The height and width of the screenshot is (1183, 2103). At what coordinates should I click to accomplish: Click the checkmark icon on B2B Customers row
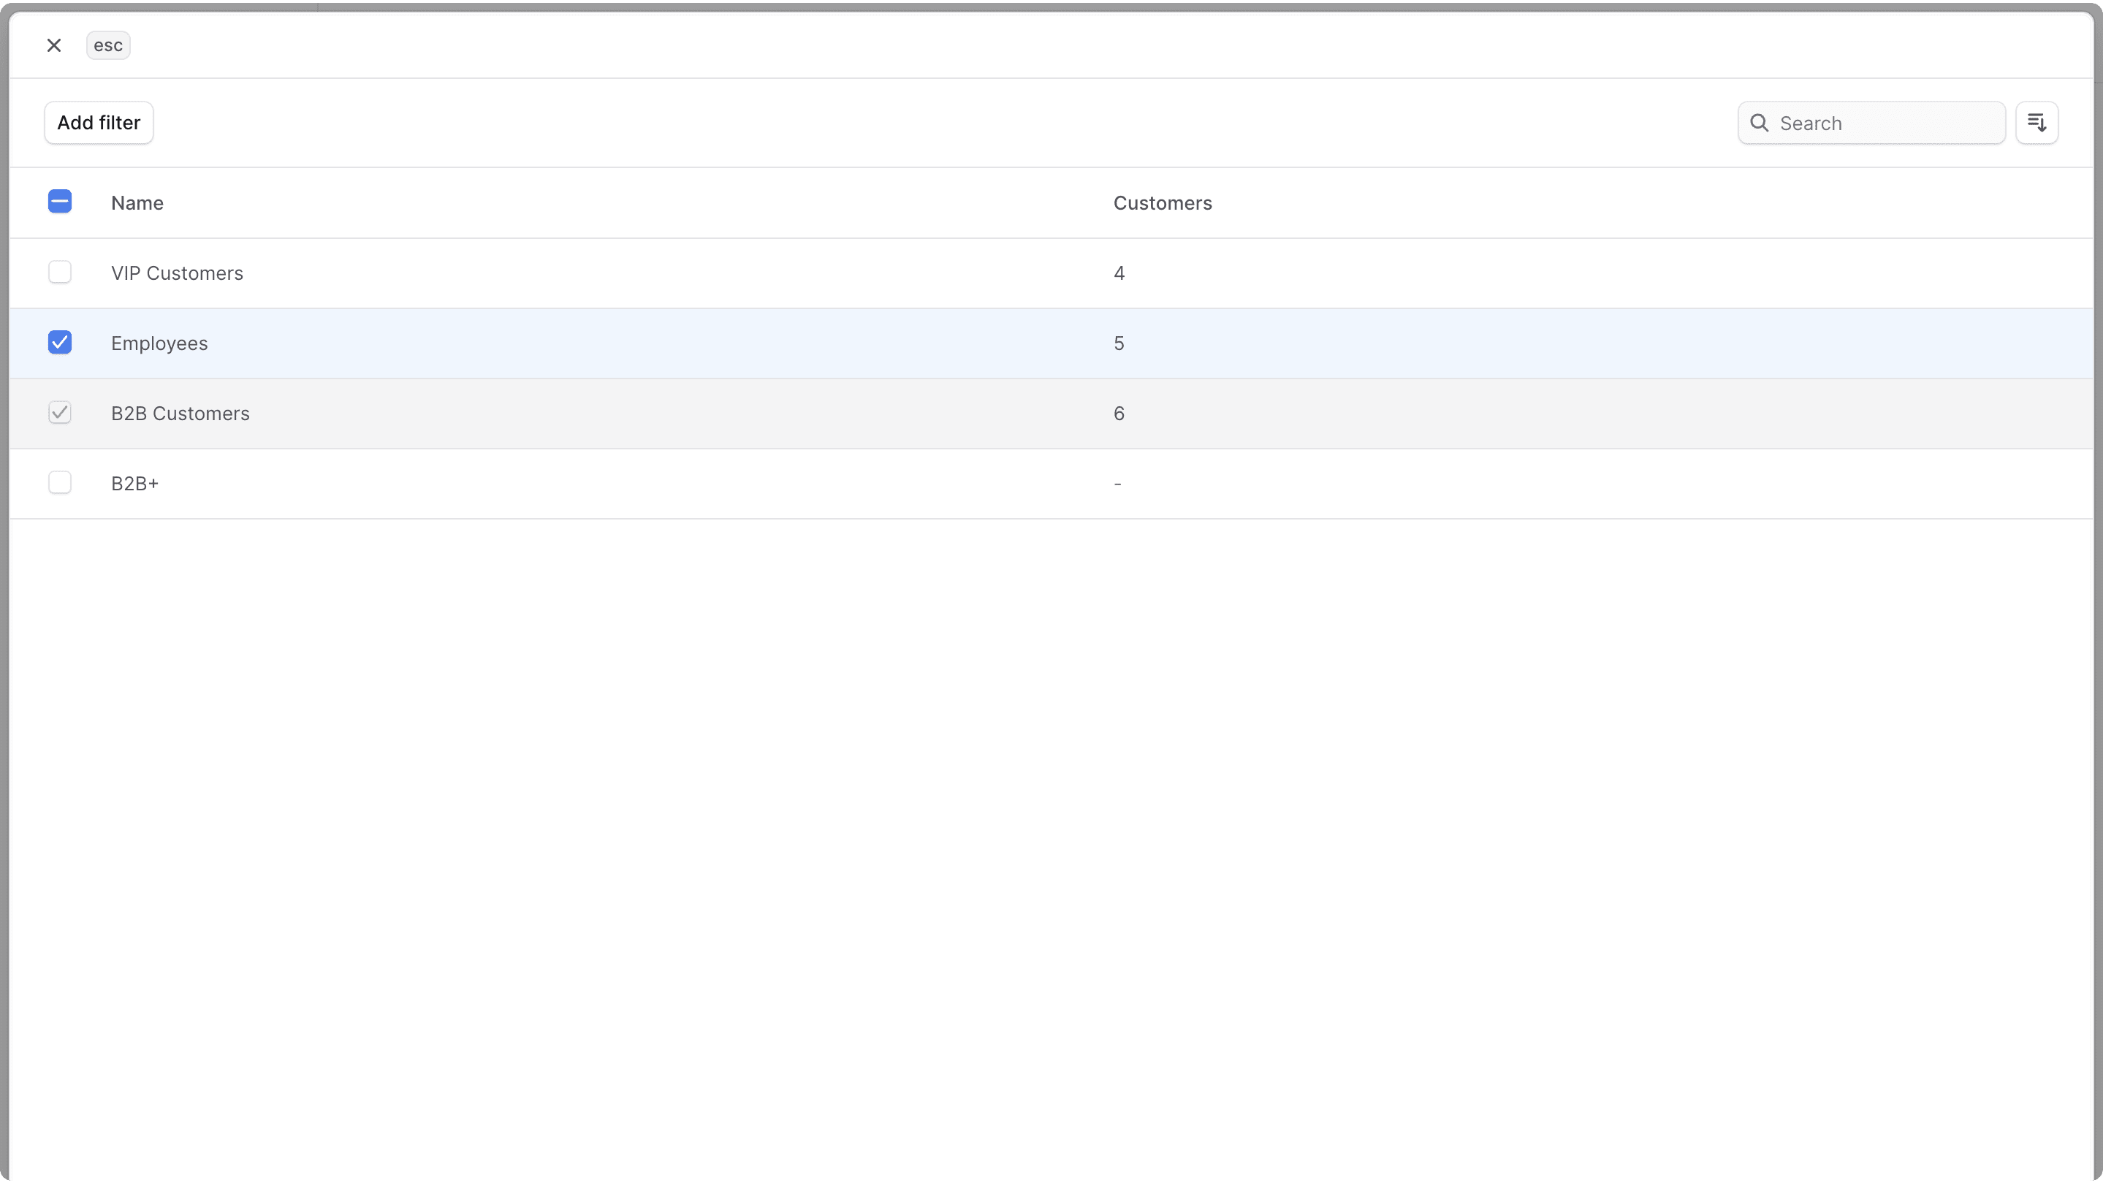point(60,412)
